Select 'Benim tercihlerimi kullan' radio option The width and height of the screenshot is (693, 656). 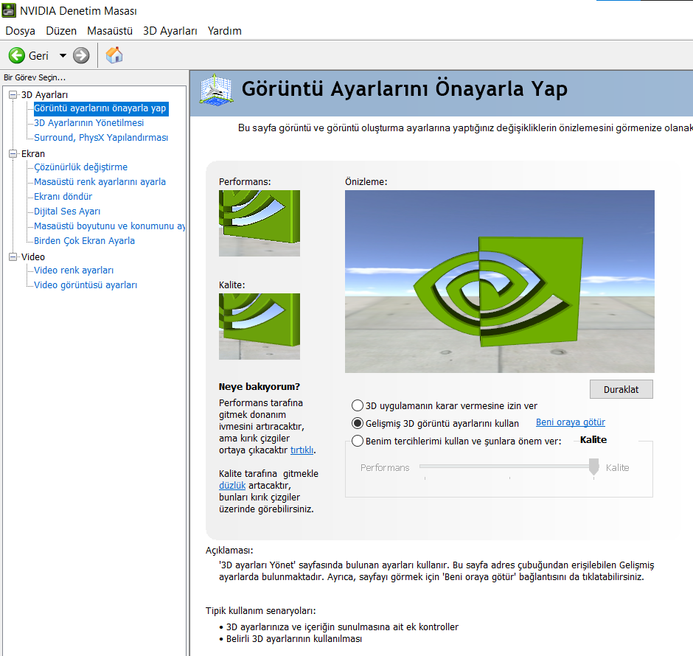pos(358,441)
